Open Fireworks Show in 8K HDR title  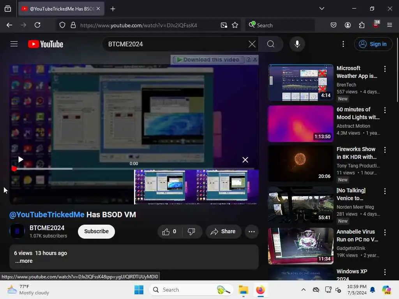(x=357, y=153)
